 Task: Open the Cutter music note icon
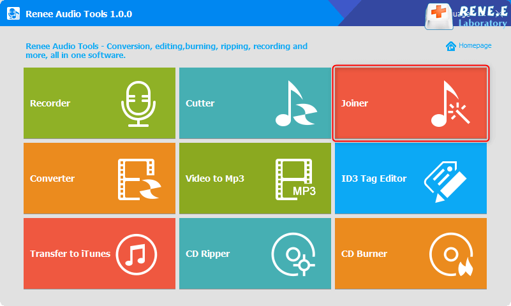tap(296, 103)
